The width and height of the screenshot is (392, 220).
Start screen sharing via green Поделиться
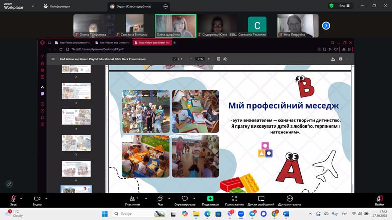coord(210,200)
